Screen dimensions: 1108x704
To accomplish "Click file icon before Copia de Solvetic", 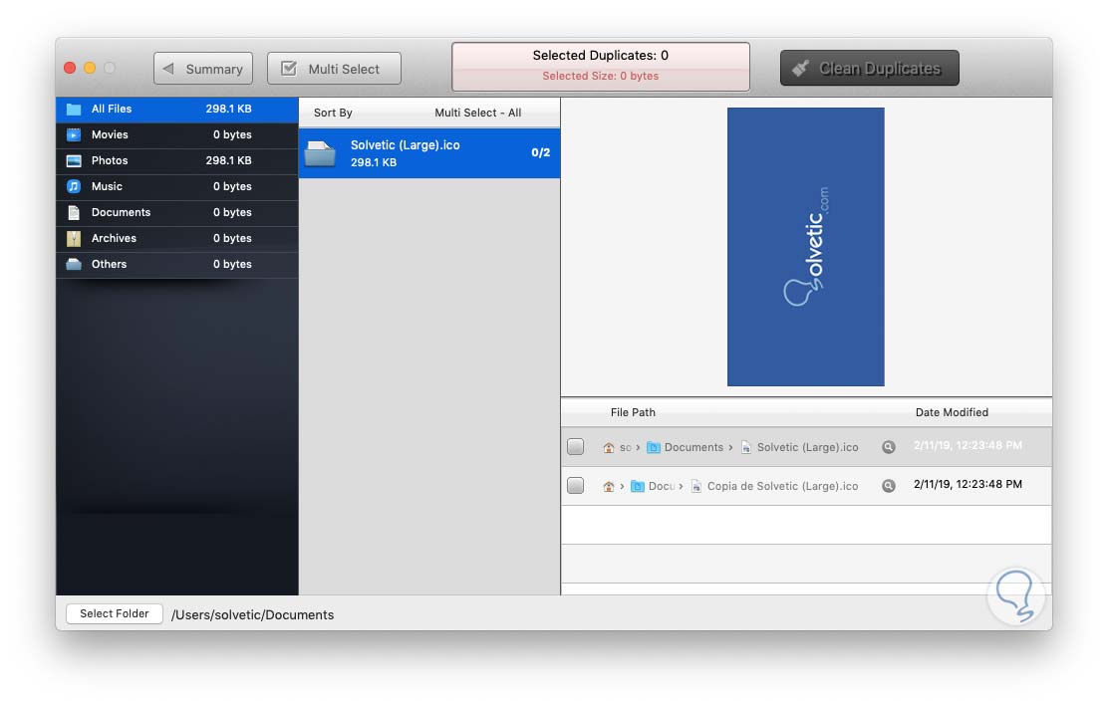I will tap(696, 487).
